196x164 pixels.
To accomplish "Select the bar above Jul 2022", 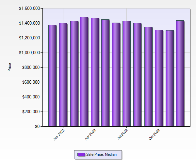I will coord(126,74).
